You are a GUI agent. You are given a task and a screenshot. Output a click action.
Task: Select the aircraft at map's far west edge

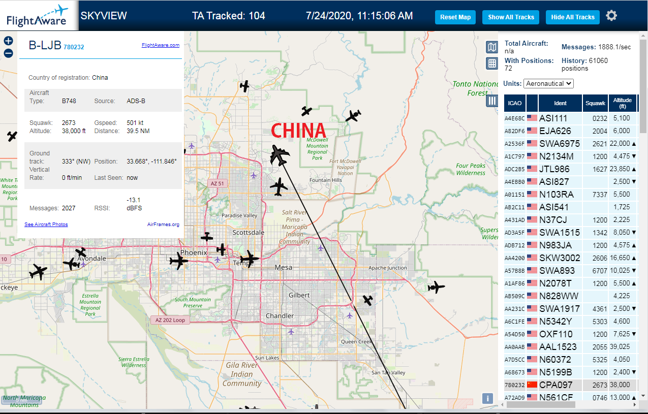12,136
